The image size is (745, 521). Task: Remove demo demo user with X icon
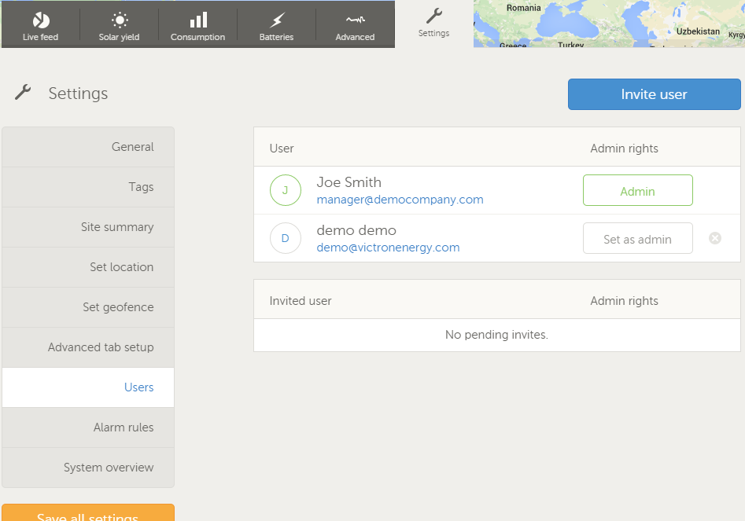(715, 238)
